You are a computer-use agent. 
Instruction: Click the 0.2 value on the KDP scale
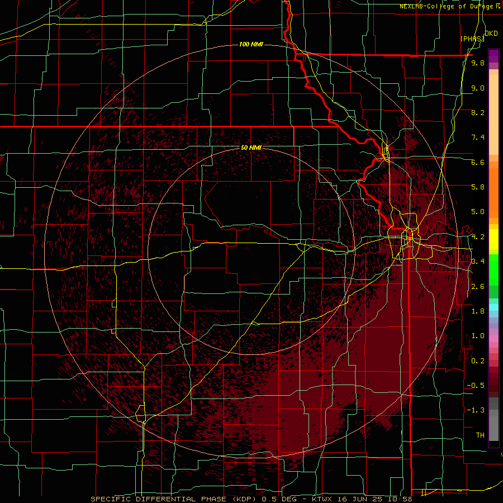[x=478, y=361]
